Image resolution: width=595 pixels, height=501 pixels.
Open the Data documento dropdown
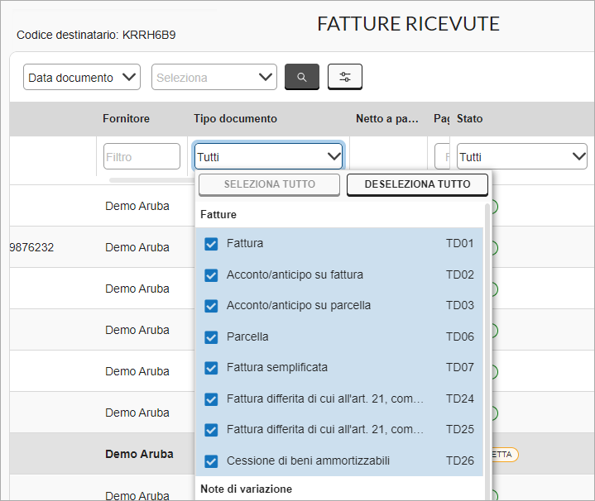(82, 77)
